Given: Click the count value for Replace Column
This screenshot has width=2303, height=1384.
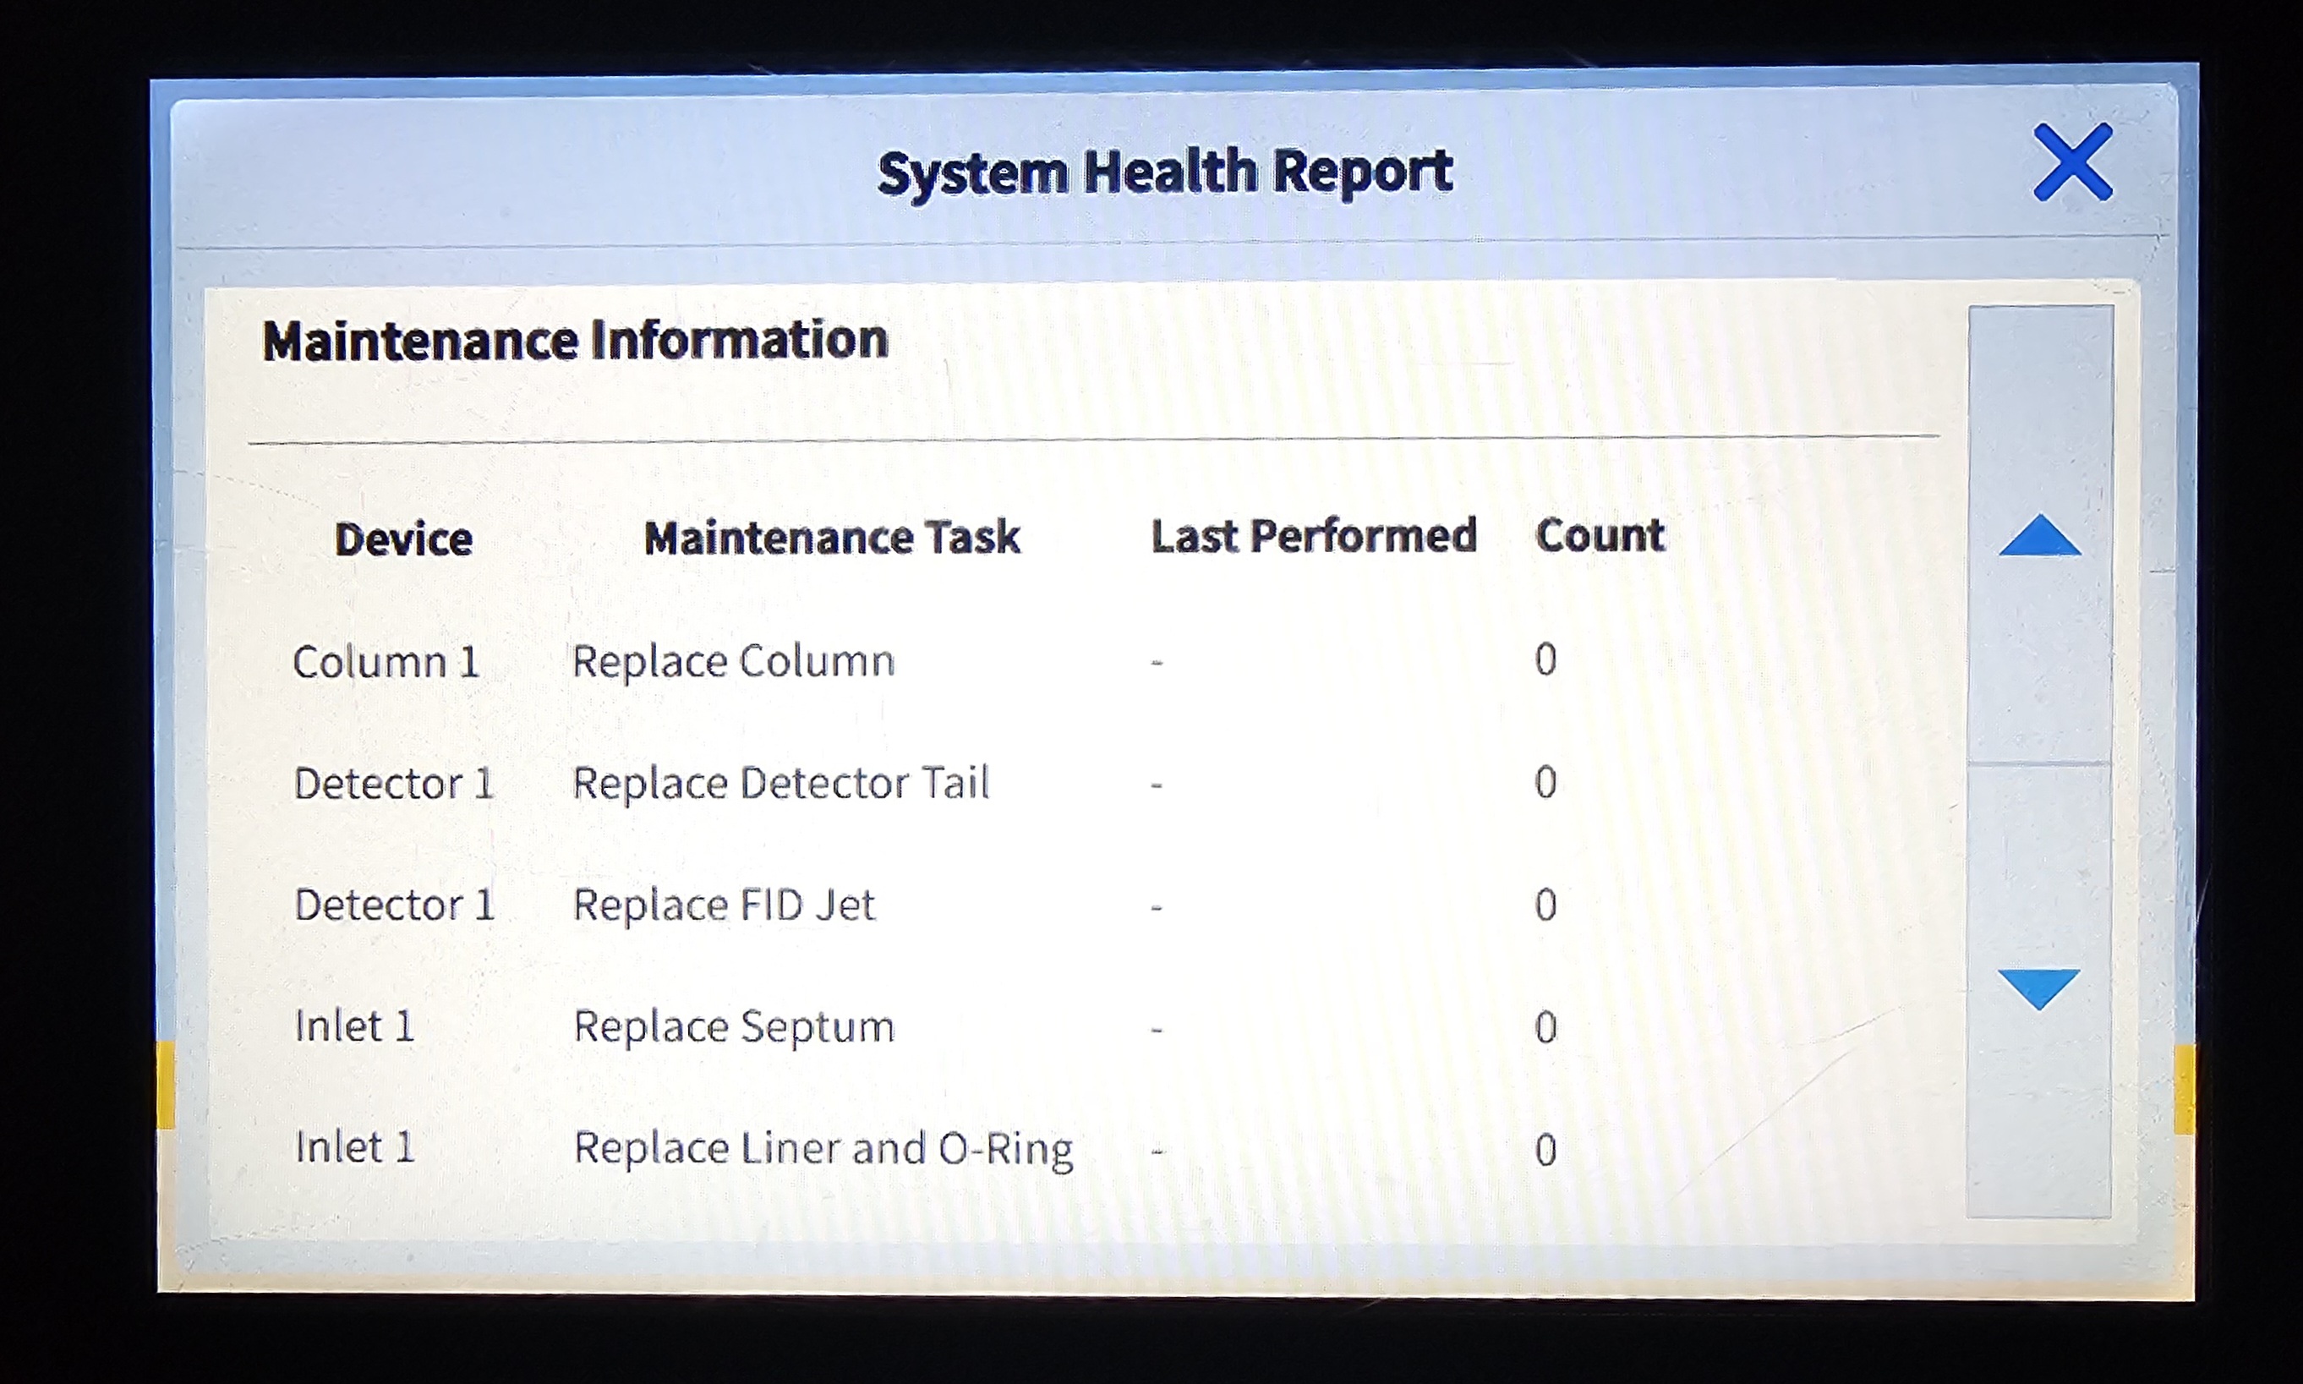Looking at the screenshot, I should click(1545, 660).
